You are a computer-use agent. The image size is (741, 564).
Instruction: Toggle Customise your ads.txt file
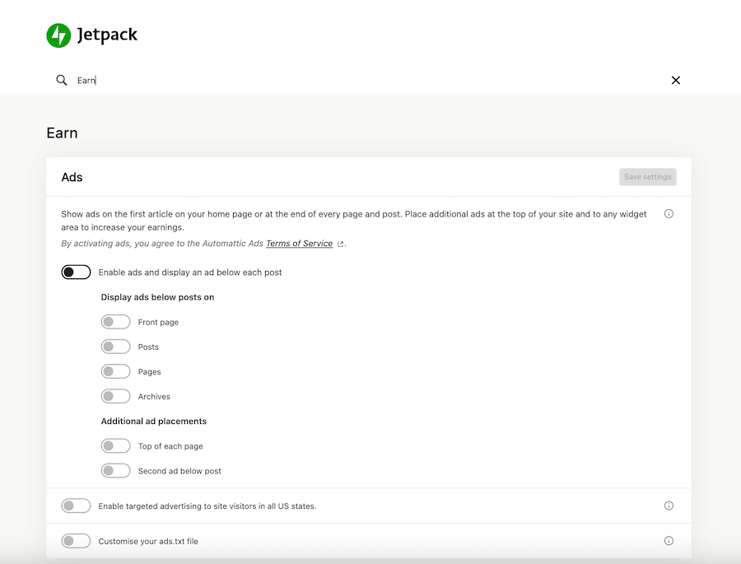pos(76,541)
